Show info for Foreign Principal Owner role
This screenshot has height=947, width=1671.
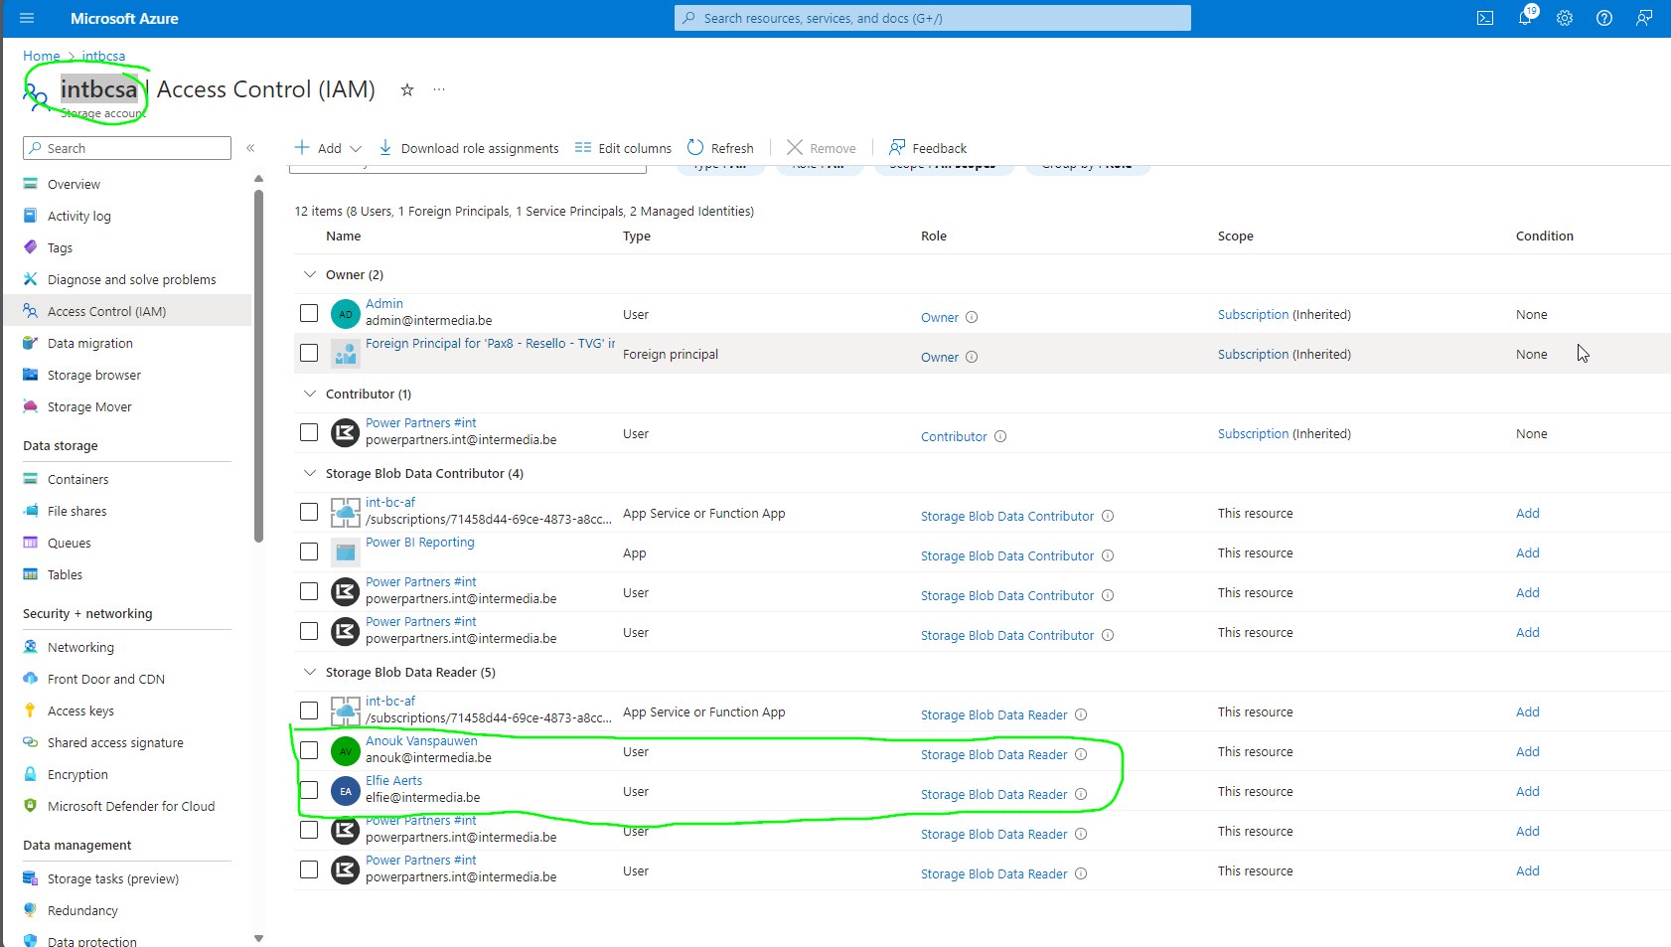(972, 357)
